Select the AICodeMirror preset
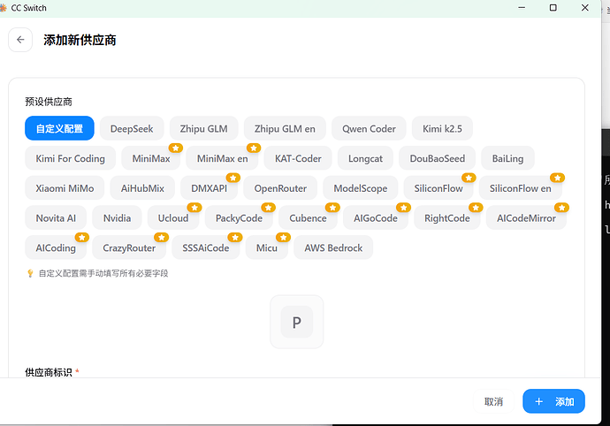 click(x=526, y=218)
